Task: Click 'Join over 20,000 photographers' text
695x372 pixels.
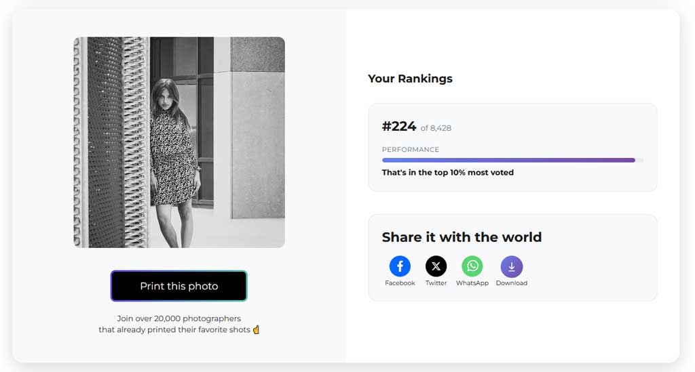Action: 179,318
